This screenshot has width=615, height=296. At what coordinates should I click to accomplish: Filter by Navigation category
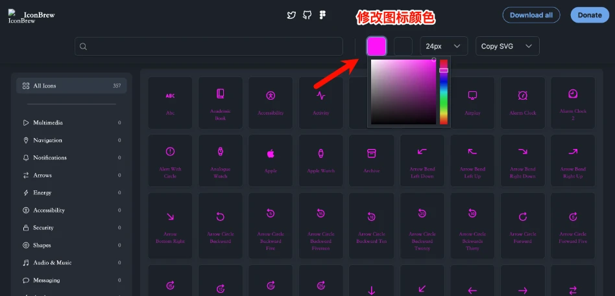(71, 140)
